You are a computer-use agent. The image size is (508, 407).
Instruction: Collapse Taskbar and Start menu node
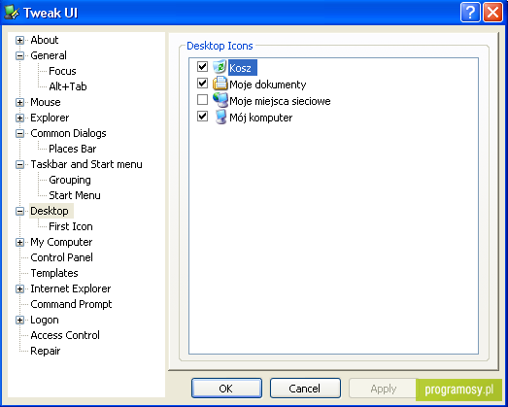pos(19,164)
